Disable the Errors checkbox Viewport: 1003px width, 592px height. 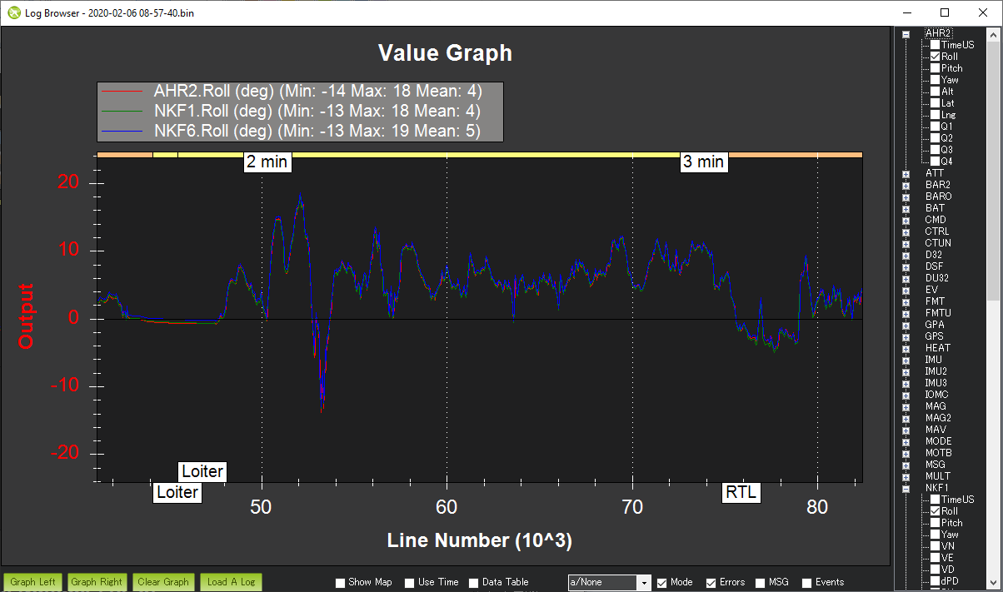pyautogui.click(x=711, y=583)
